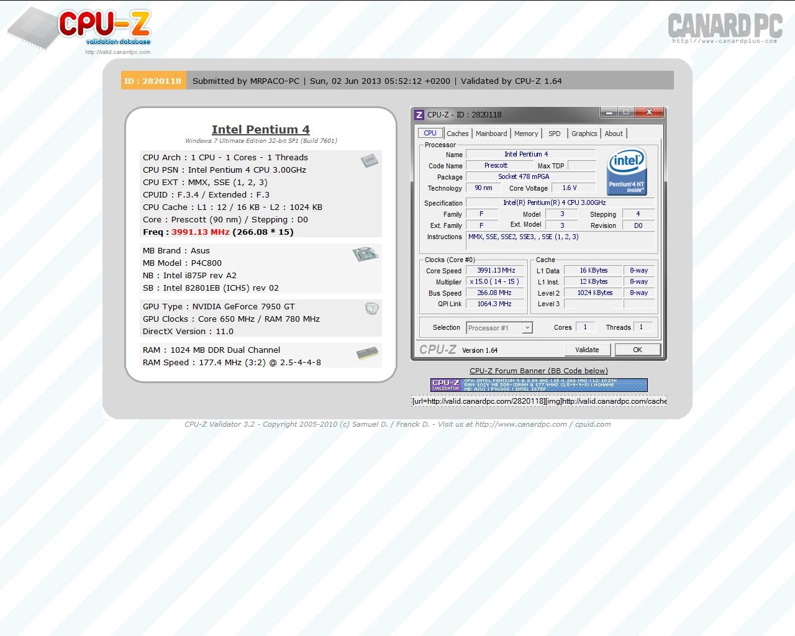
Task: Click the Level 2 1024 KBytes value
Action: pyautogui.click(x=593, y=293)
